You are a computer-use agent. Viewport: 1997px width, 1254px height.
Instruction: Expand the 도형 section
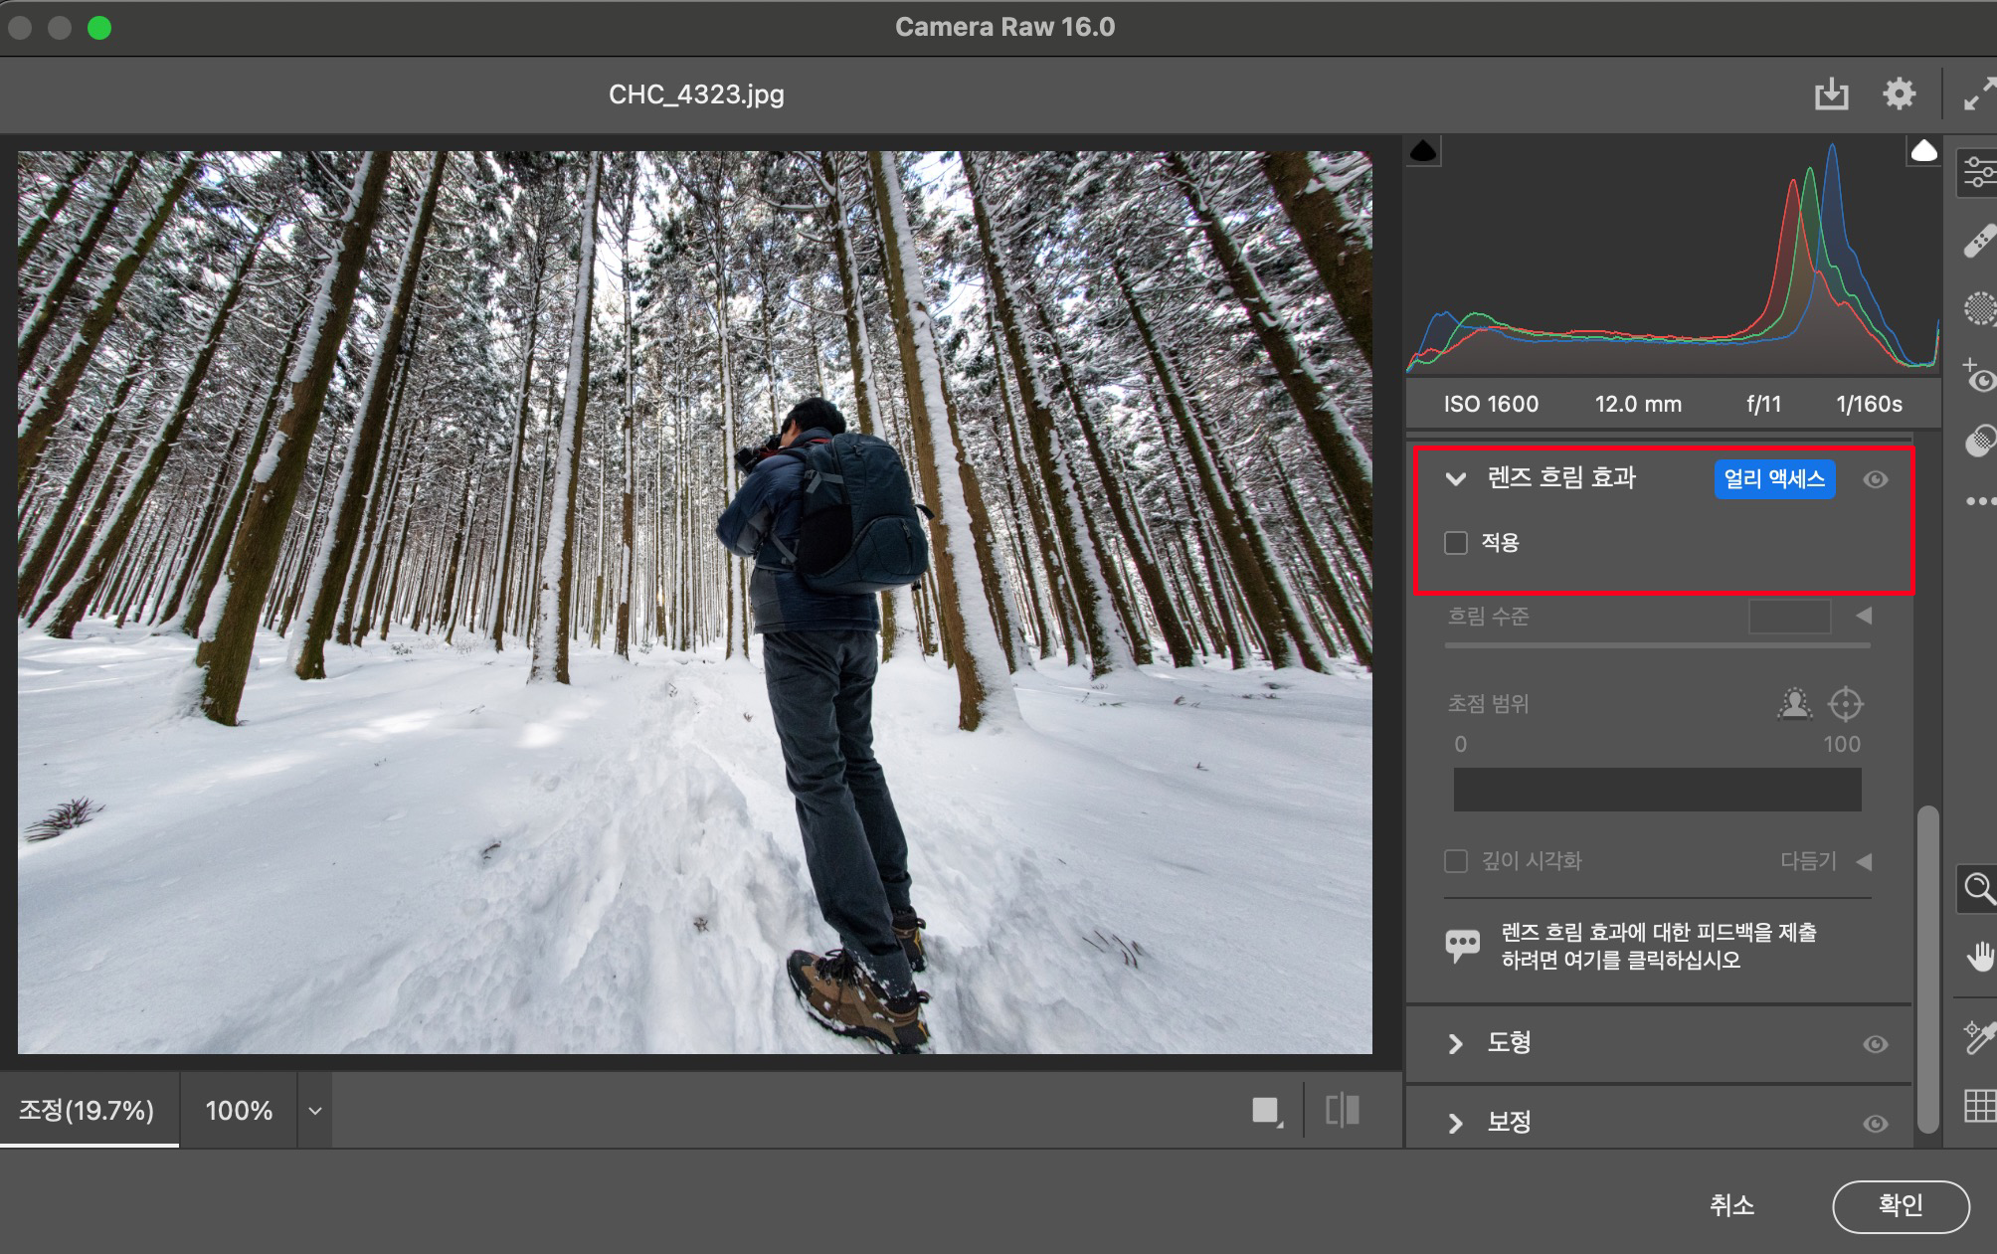[x=1456, y=1044]
